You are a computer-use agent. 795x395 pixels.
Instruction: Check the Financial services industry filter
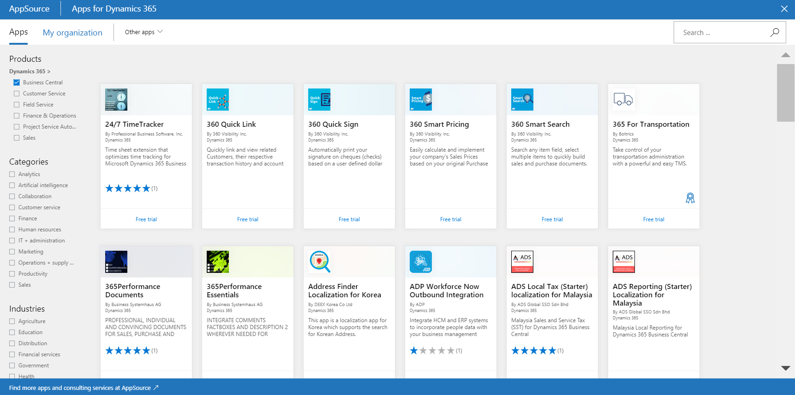click(x=12, y=354)
